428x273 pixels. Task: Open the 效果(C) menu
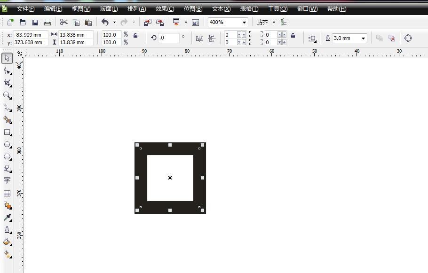[x=165, y=9]
